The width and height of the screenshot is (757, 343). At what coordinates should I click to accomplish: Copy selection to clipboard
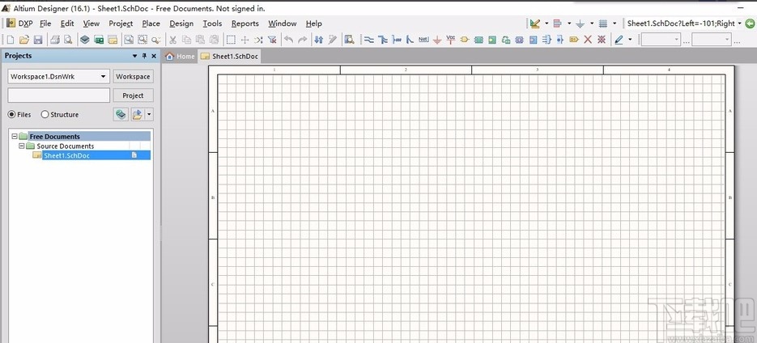coord(186,40)
